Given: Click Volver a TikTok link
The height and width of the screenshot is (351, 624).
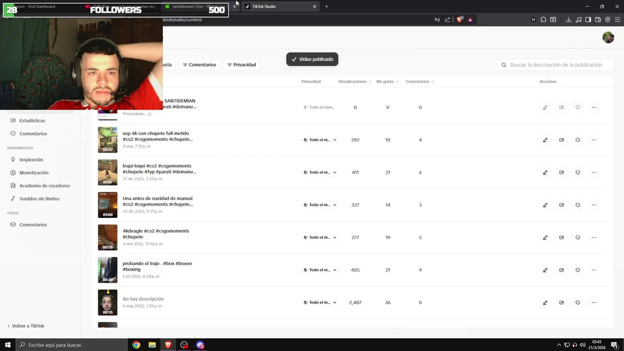Looking at the screenshot, I should click(26, 326).
